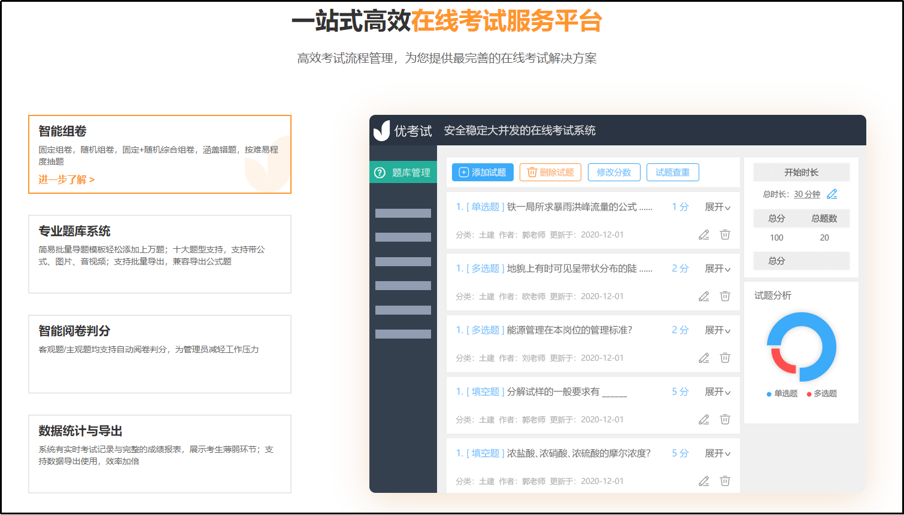Open the 添加试题 (add question) button
The image size is (904, 515).
[x=483, y=172]
